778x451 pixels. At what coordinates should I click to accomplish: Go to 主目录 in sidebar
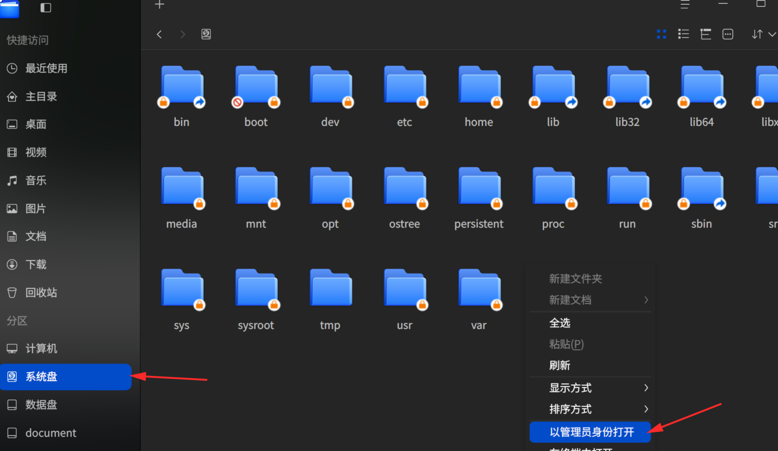(66, 97)
